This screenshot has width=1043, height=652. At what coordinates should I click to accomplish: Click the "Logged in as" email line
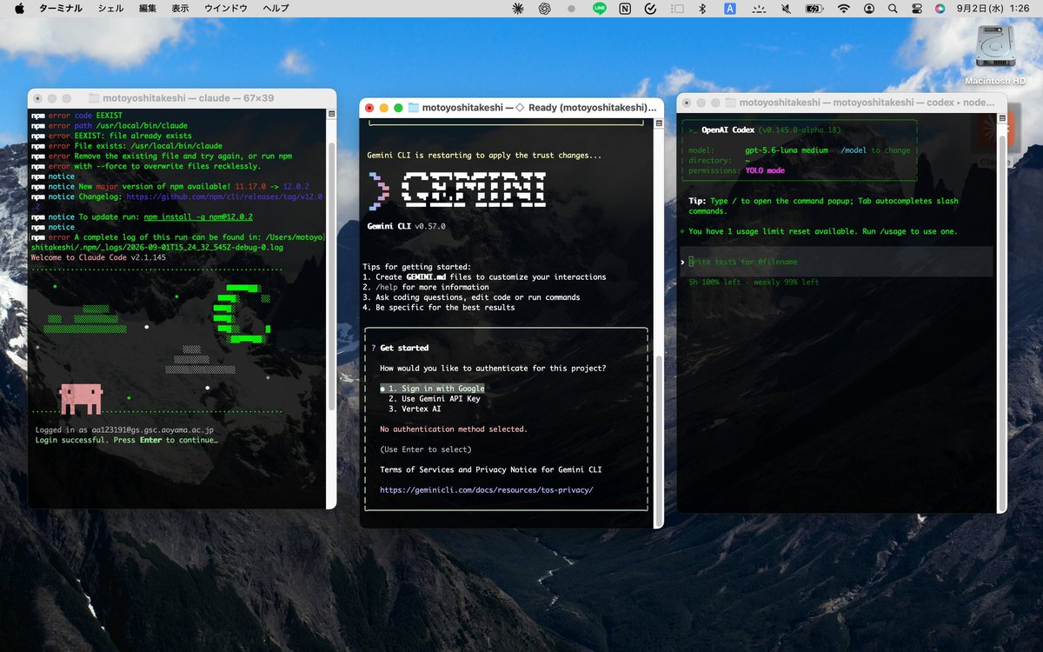[x=124, y=429]
